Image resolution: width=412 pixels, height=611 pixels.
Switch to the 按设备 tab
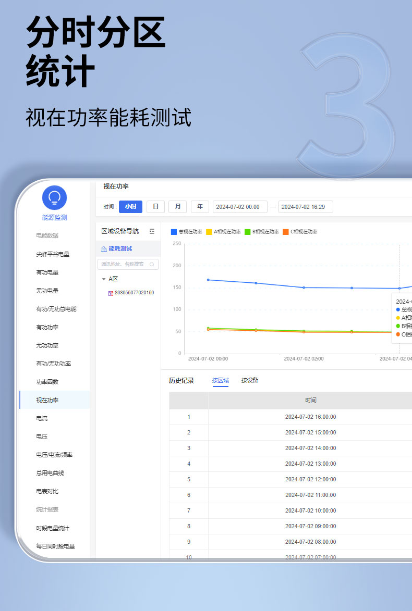point(250,380)
